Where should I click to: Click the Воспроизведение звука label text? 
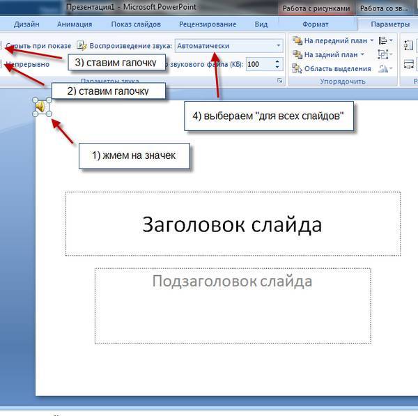click(x=131, y=46)
